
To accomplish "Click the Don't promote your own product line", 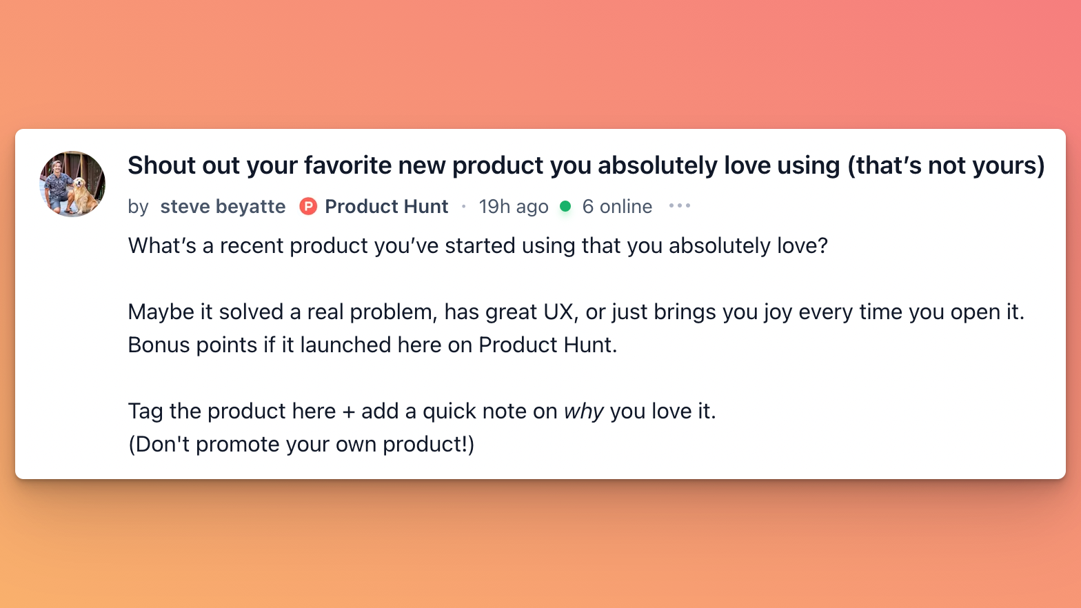I will coord(301,445).
